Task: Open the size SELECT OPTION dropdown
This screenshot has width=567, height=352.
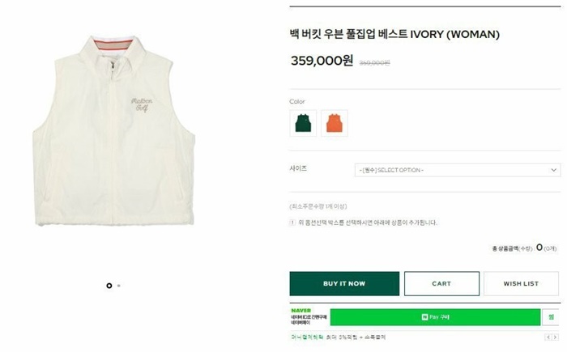Action: point(458,170)
